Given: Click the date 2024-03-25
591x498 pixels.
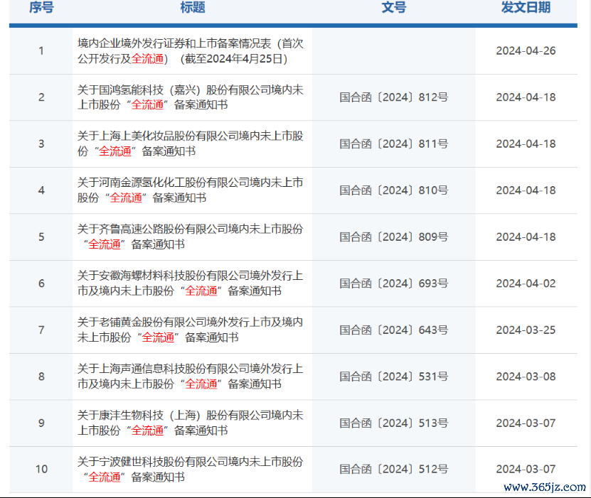Looking at the screenshot, I should [526, 330].
